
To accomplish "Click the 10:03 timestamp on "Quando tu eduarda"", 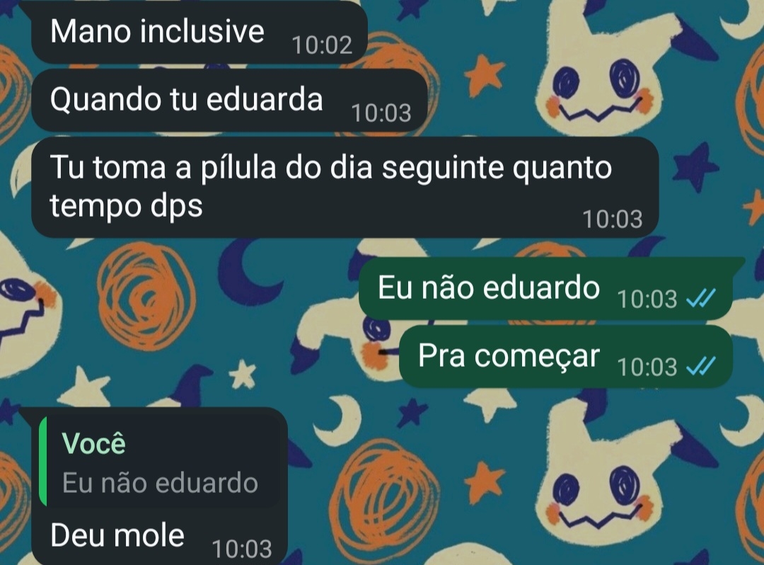I will [381, 113].
